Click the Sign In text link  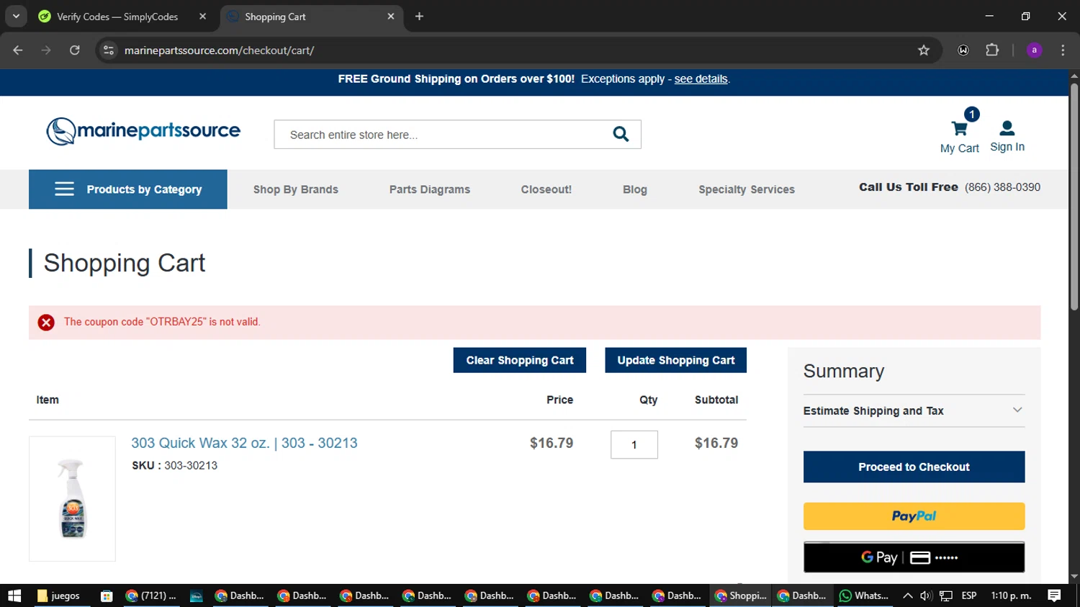(1007, 147)
